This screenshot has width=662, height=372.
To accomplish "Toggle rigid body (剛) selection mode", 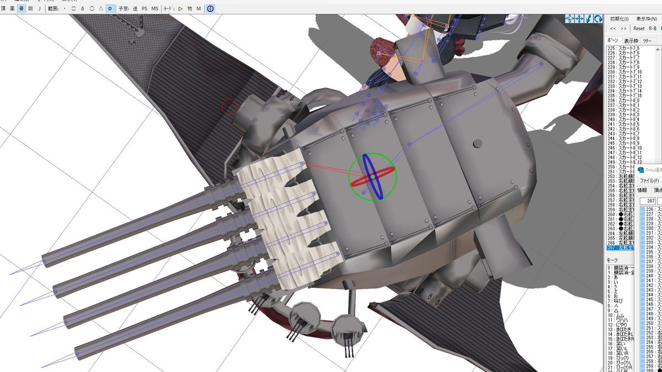I will (x=30, y=9).
